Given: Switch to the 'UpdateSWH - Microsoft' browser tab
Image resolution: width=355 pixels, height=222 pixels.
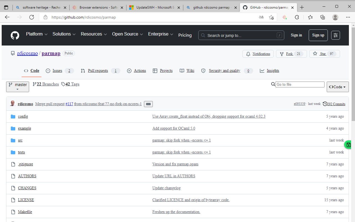Looking at the screenshot, I should (154, 7).
